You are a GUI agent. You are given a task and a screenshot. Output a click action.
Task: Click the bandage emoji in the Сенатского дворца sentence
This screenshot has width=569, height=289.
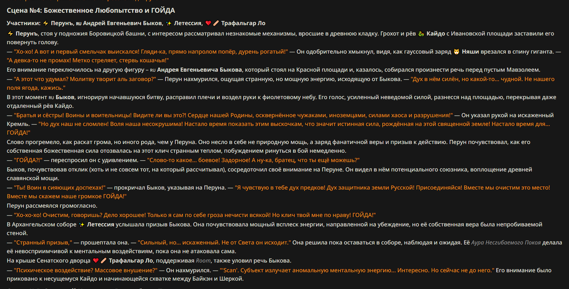click(x=104, y=261)
